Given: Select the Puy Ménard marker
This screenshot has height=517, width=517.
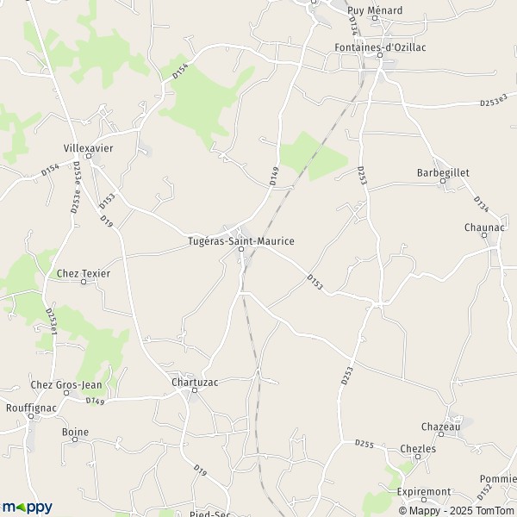Looking at the screenshot, I should 375,18.
